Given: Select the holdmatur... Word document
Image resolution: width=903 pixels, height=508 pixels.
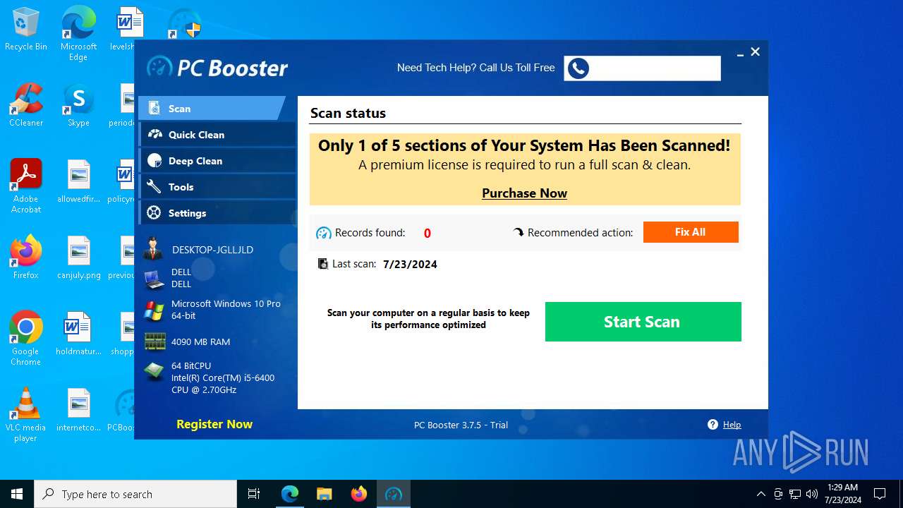Looking at the screenshot, I should (78, 334).
